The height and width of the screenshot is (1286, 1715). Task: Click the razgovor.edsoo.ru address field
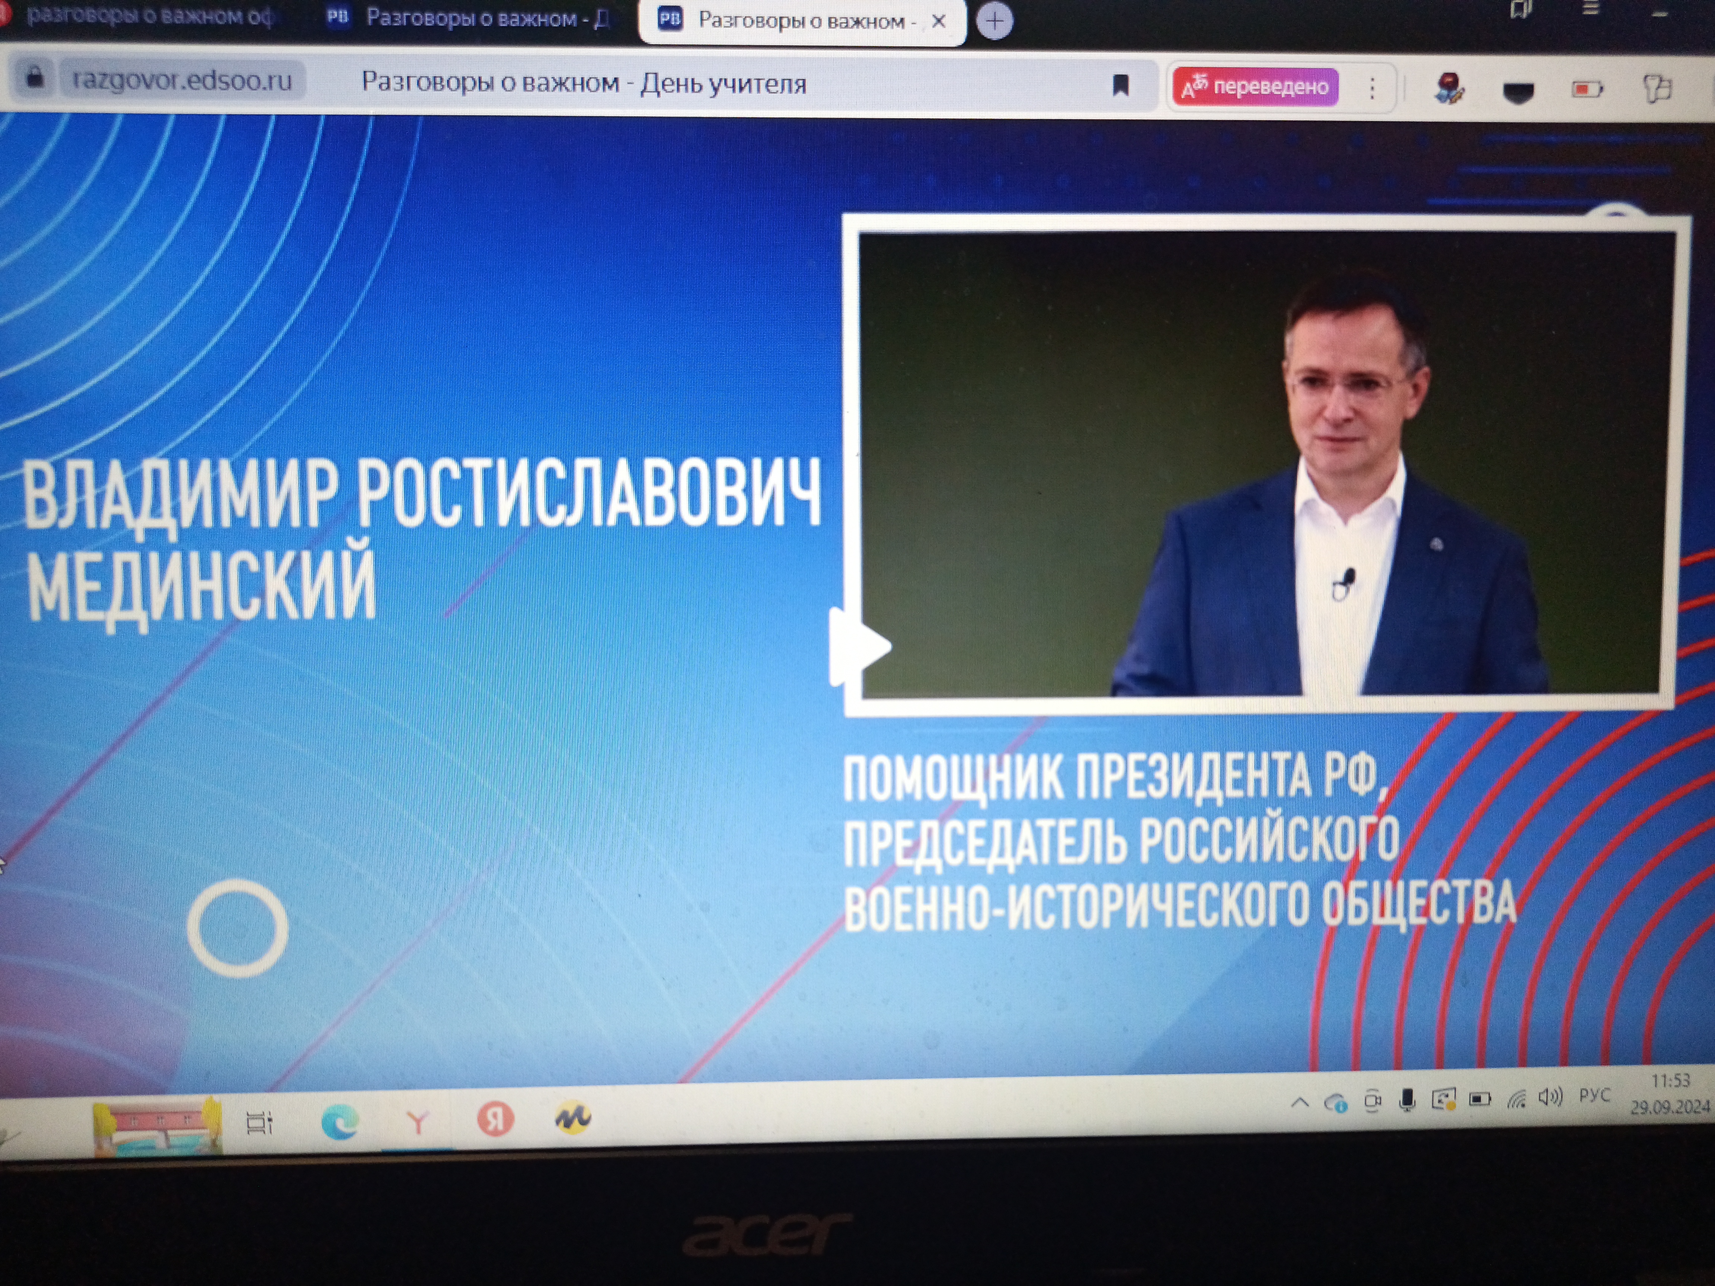(x=183, y=80)
